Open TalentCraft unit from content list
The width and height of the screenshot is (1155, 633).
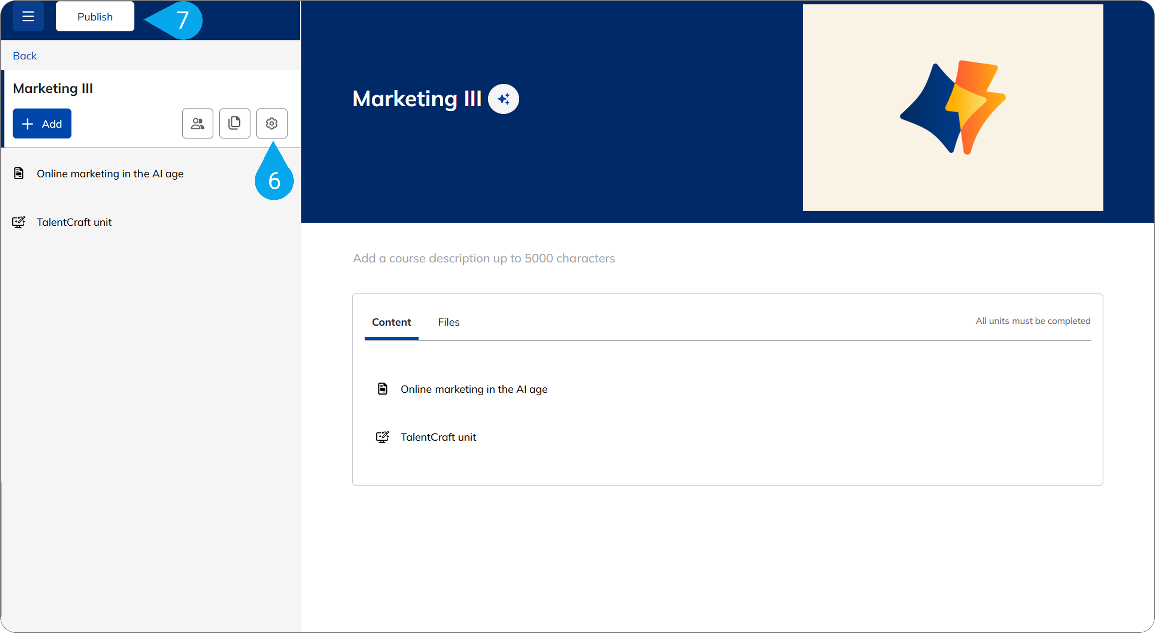[439, 437]
